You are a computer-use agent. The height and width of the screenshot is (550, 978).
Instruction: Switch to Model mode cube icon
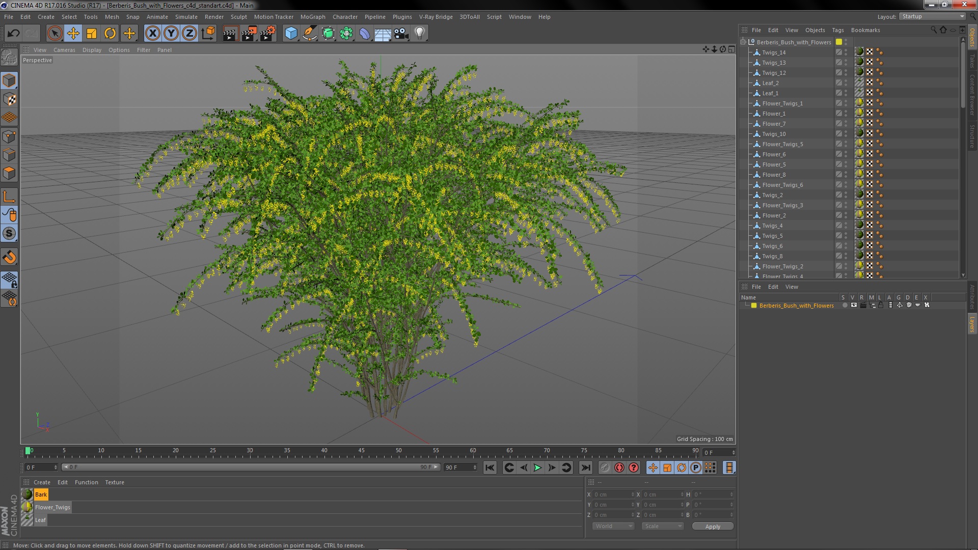click(x=9, y=80)
